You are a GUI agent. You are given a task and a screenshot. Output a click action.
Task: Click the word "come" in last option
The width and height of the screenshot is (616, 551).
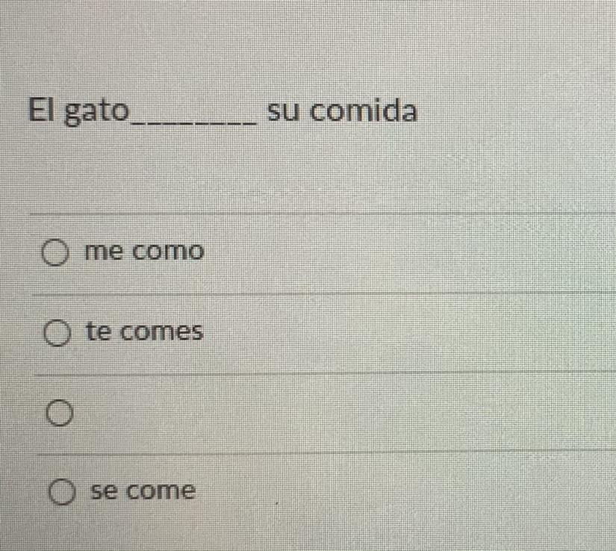(x=161, y=491)
